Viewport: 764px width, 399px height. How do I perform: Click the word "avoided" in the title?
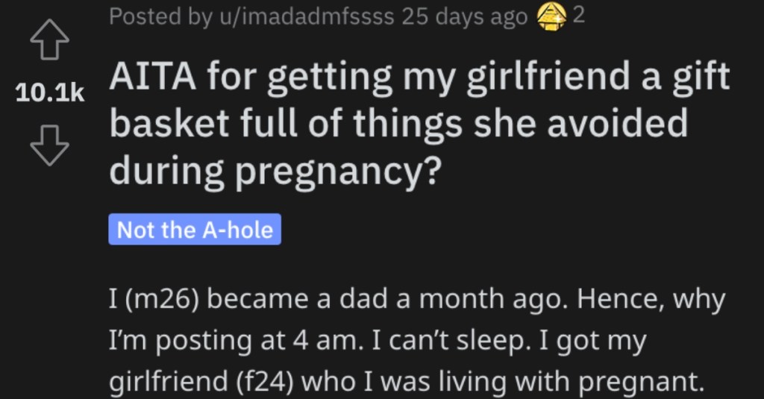click(x=617, y=124)
